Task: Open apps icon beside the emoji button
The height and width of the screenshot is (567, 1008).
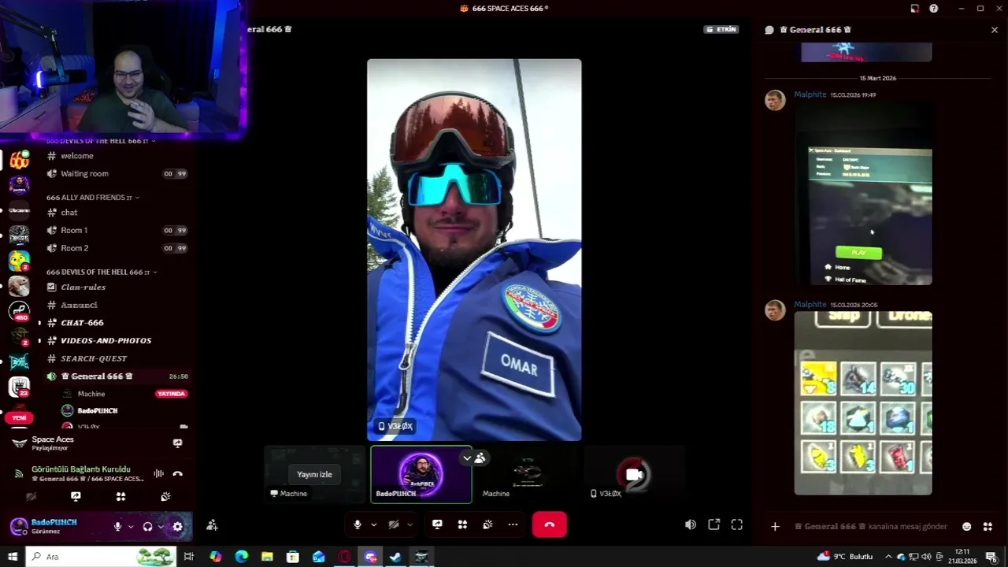Action: [x=988, y=526]
